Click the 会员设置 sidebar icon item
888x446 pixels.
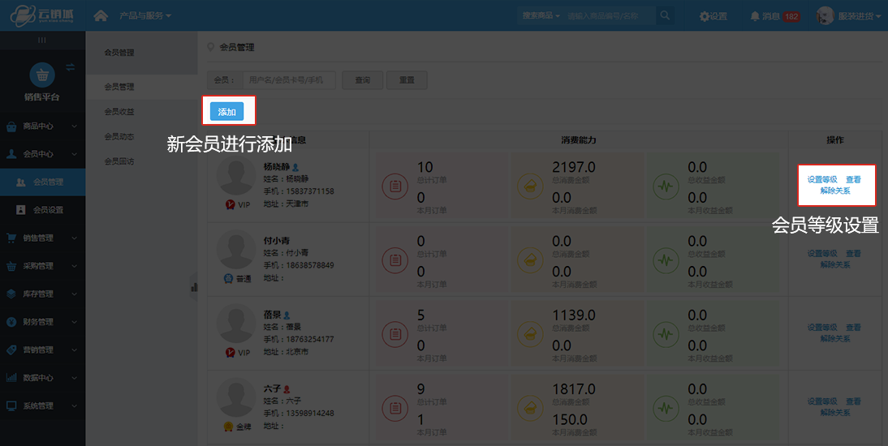[x=47, y=210]
